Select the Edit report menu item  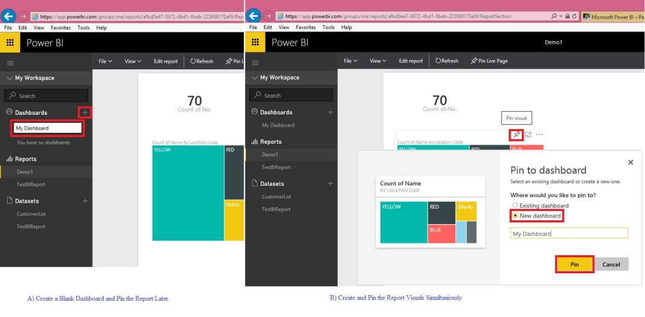[x=411, y=61]
